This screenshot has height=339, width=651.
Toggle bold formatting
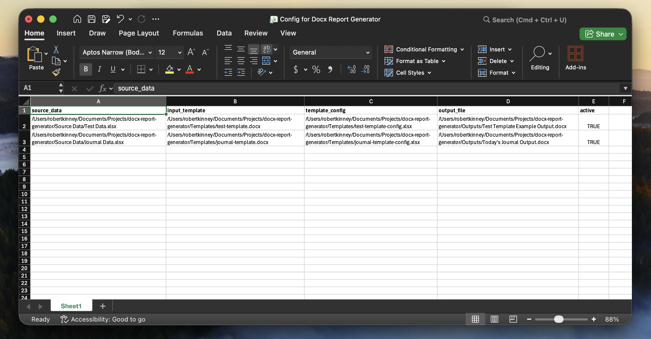click(x=85, y=69)
